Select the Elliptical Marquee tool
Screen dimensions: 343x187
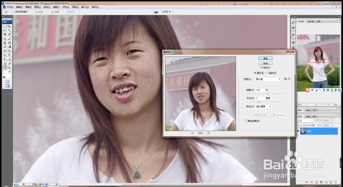[x=5, y=26]
